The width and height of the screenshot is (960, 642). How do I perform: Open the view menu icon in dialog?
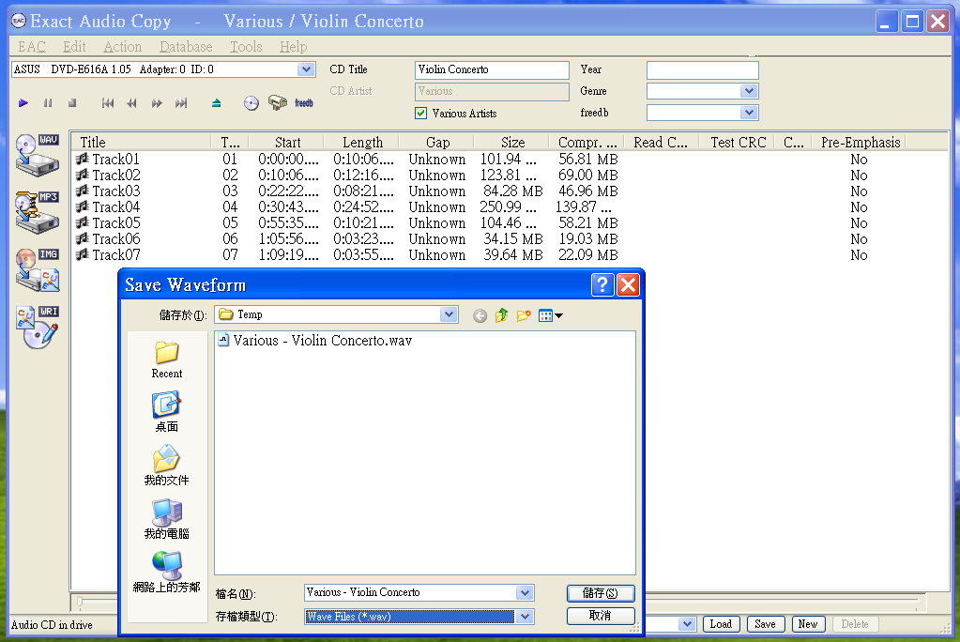(551, 315)
